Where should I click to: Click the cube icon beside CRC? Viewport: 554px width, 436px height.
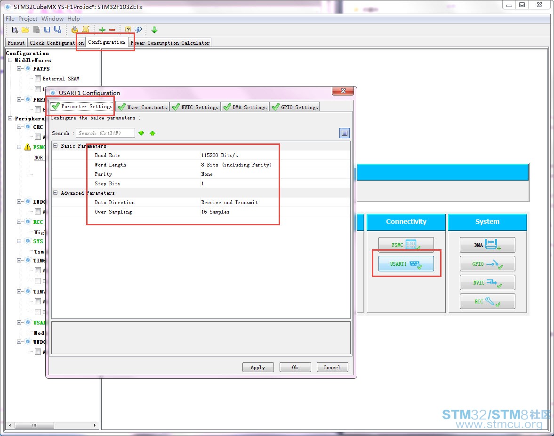tap(28, 127)
